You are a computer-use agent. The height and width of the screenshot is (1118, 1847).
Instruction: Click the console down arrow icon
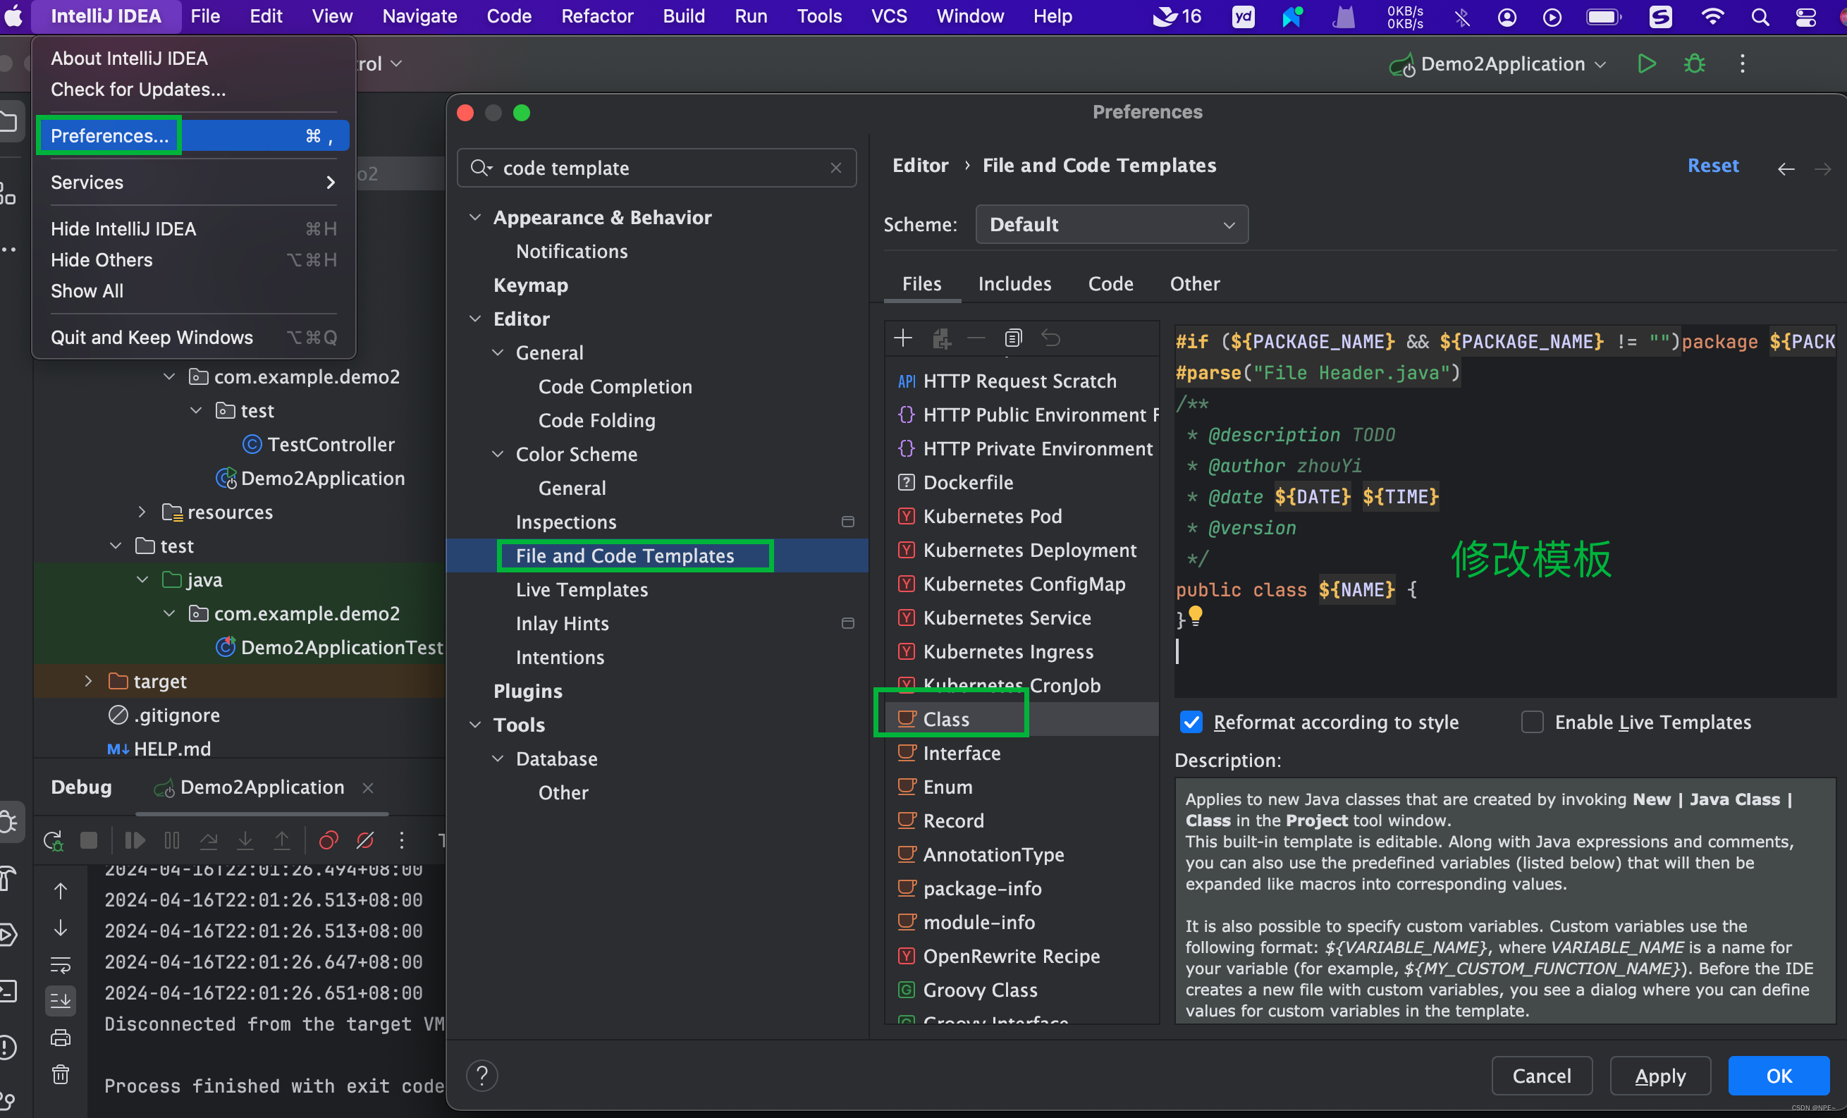coord(61,928)
